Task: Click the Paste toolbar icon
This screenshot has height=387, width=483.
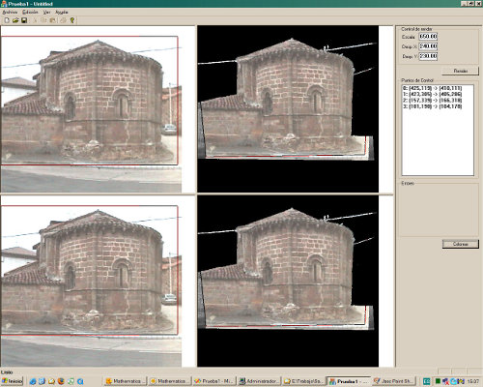Action: click(x=52, y=20)
